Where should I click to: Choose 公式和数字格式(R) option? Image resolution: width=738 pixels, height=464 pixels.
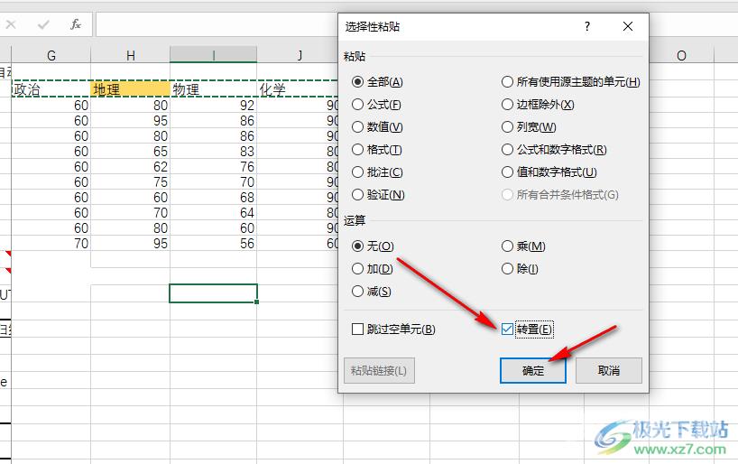point(554,150)
